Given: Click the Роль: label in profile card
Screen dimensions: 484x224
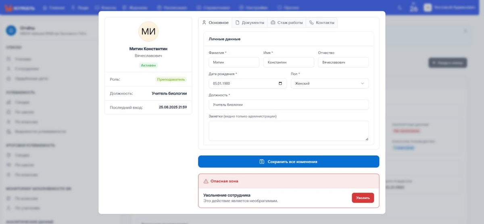Looking at the screenshot, I should pos(115,80).
